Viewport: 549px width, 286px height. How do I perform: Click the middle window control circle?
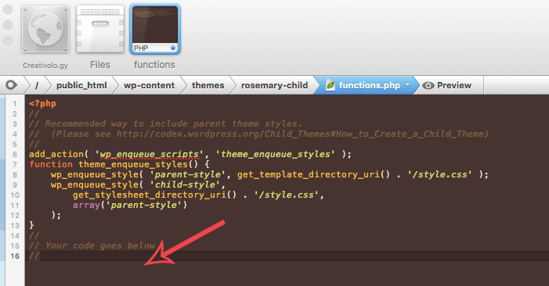(x=8, y=25)
